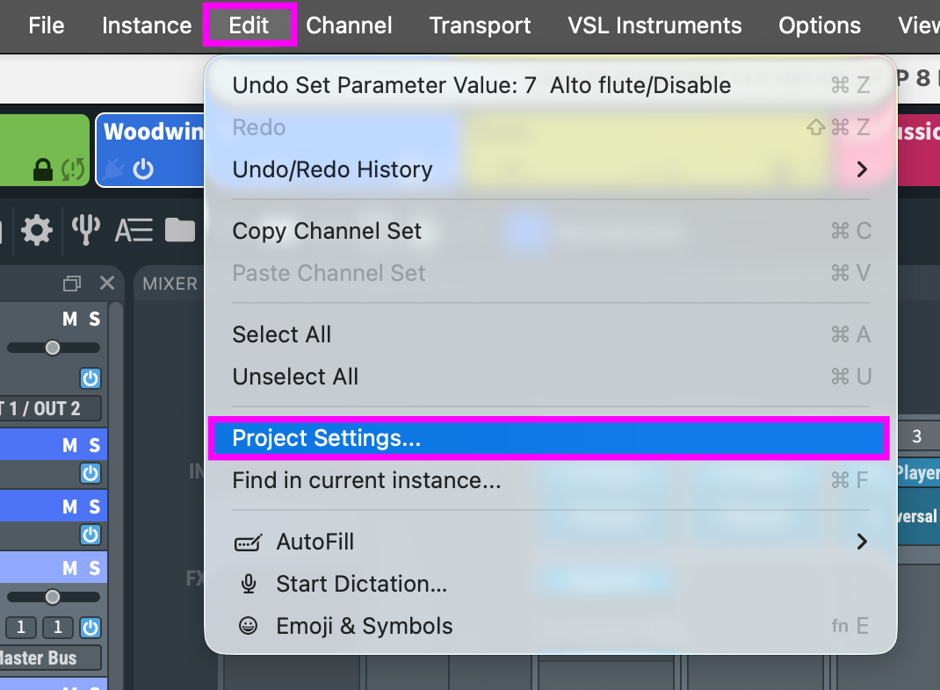The height and width of the screenshot is (690, 940).
Task: Open the folder icon in the toolbar
Action: (x=180, y=231)
